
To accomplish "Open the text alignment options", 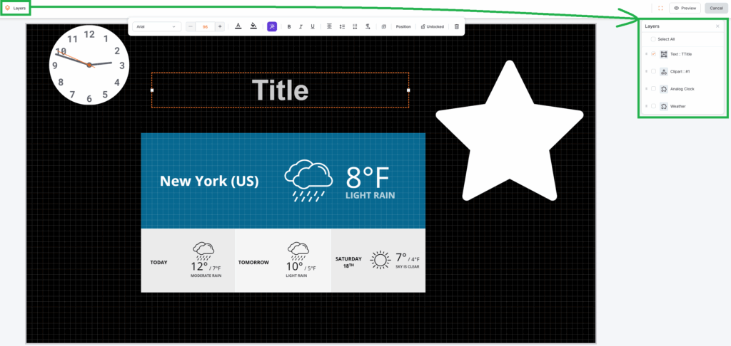I will point(329,26).
